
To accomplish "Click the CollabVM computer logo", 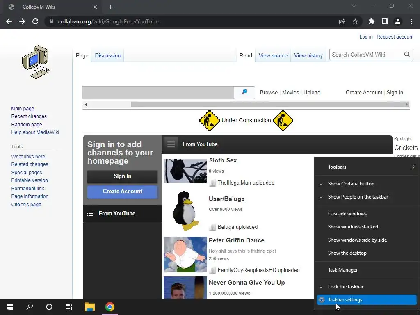I will [36, 62].
